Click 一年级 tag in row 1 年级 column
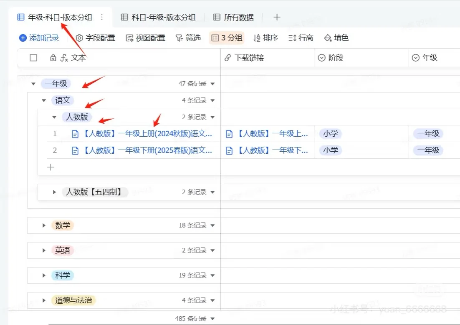The height and width of the screenshot is (325, 460). coord(428,134)
